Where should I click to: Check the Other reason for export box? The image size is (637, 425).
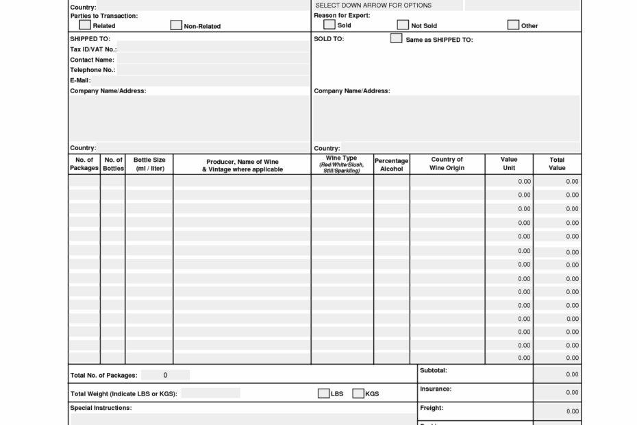point(512,23)
